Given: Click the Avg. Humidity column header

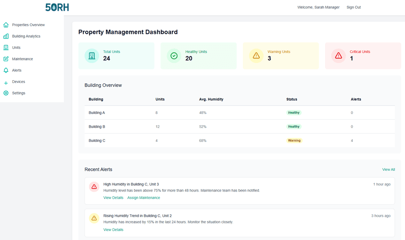Looking at the screenshot, I should tap(211, 99).
